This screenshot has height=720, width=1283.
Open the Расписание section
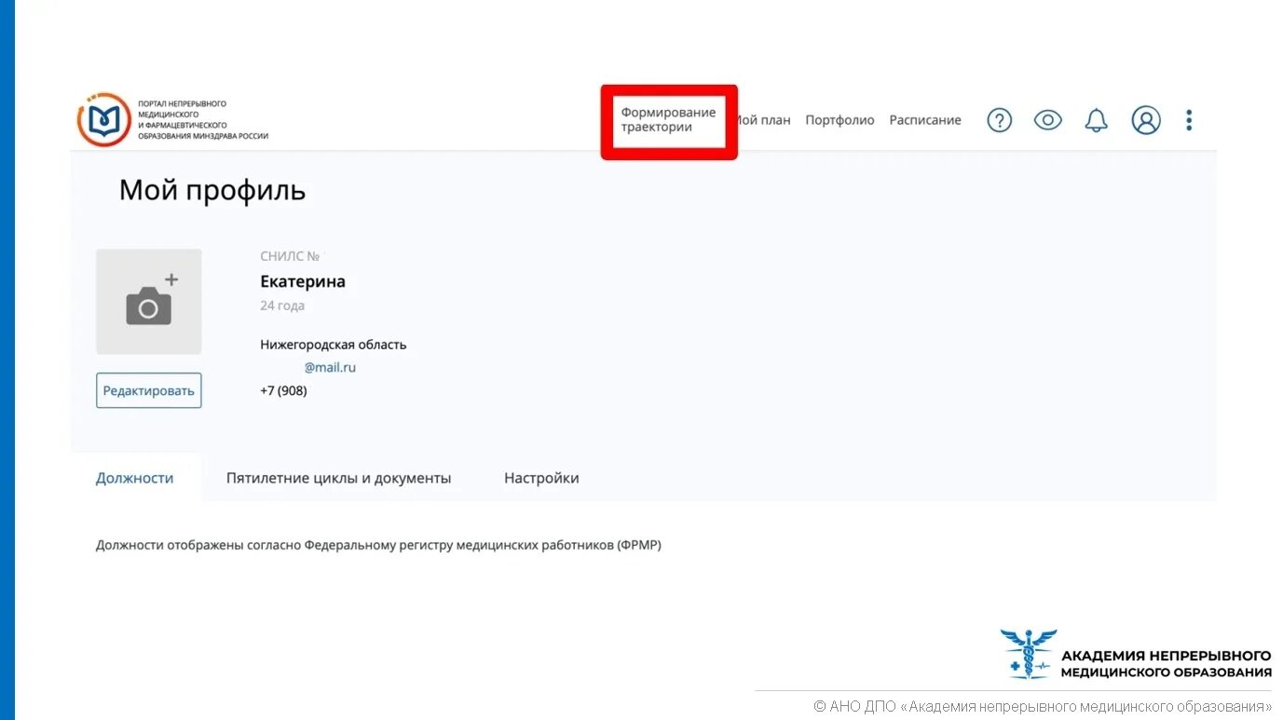[x=925, y=120]
